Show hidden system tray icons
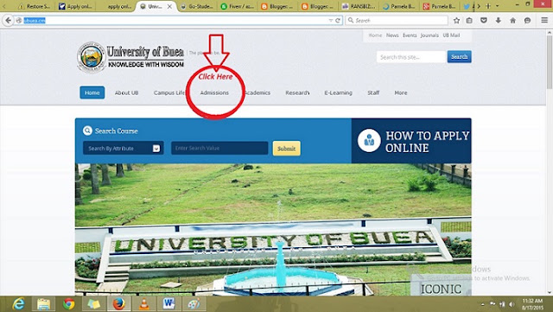Screen dimensions: 553x312 pos(482,304)
